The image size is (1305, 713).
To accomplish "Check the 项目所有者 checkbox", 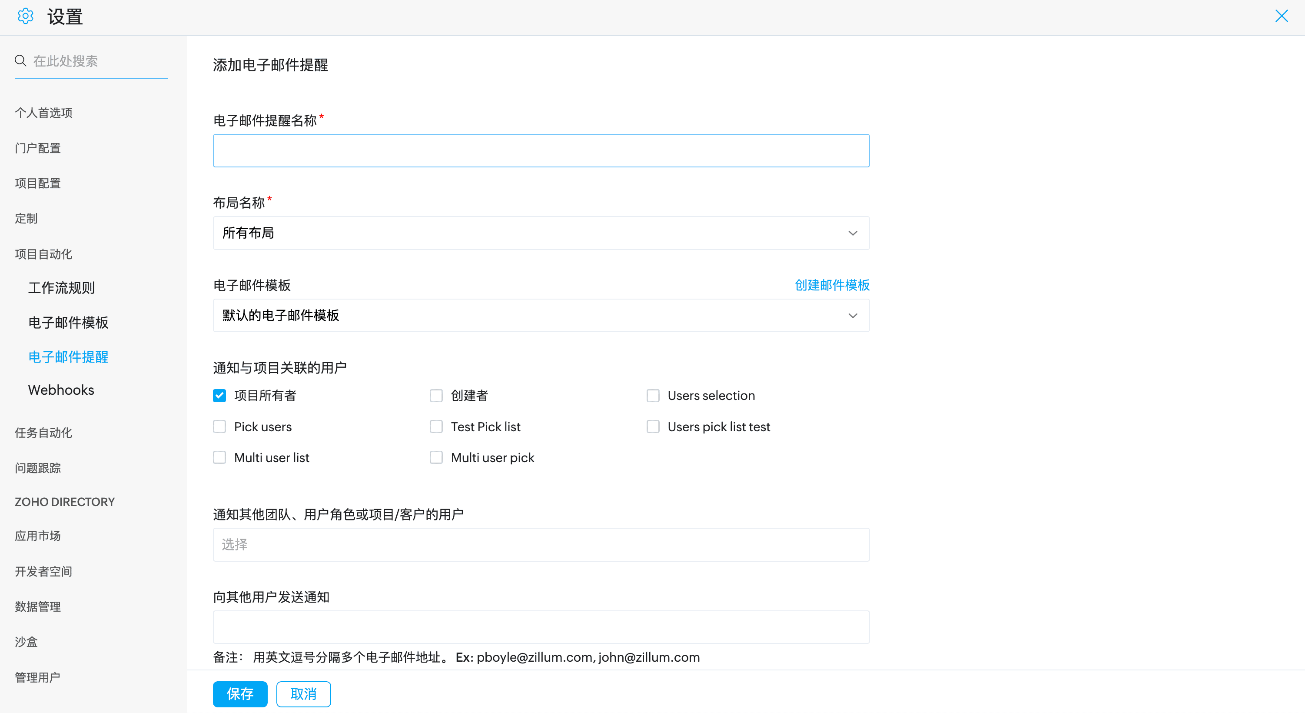I will (x=219, y=395).
